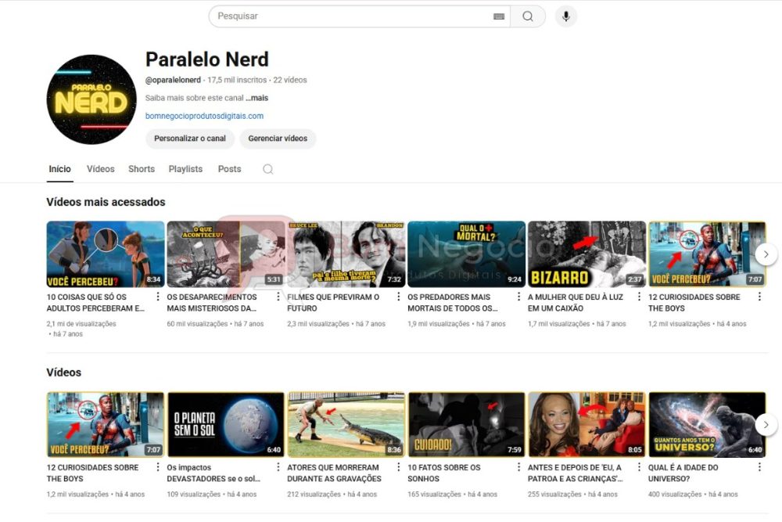Open the BIZARRO thumbnail 2:37
Image resolution: width=782 pixels, height=522 pixels.
click(x=586, y=254)
